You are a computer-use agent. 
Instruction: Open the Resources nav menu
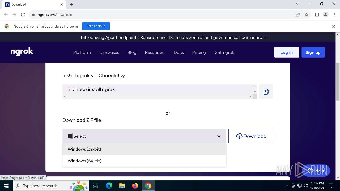155,52
